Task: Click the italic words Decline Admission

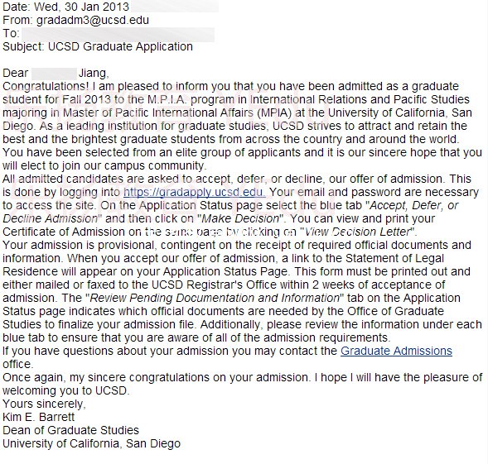Action: point(51,218)
